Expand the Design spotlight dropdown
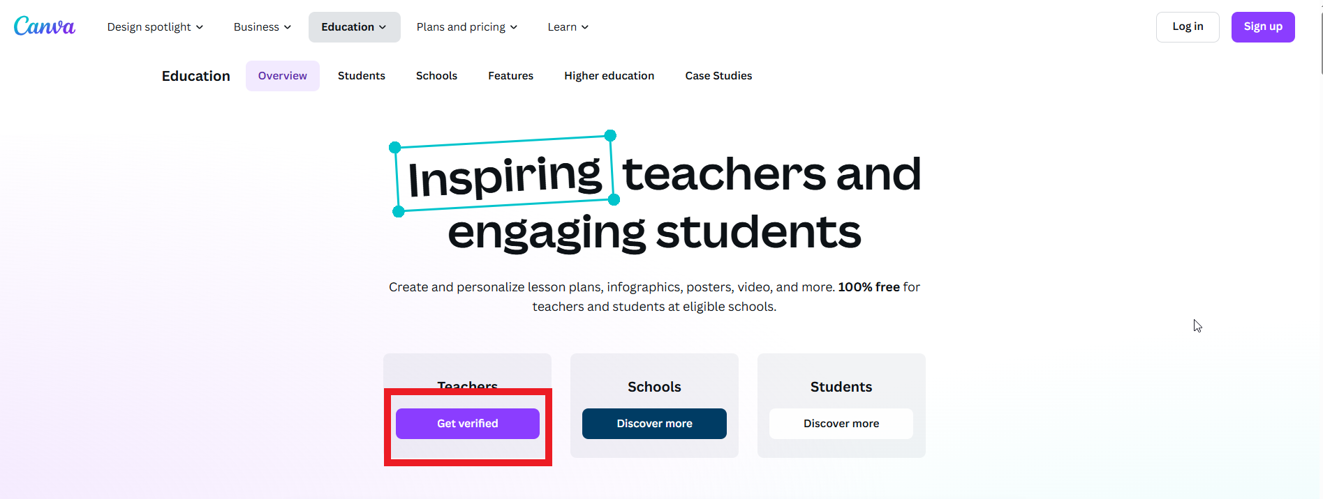The height and width of the screenshot is (499, 1323). tap(155, 27)
